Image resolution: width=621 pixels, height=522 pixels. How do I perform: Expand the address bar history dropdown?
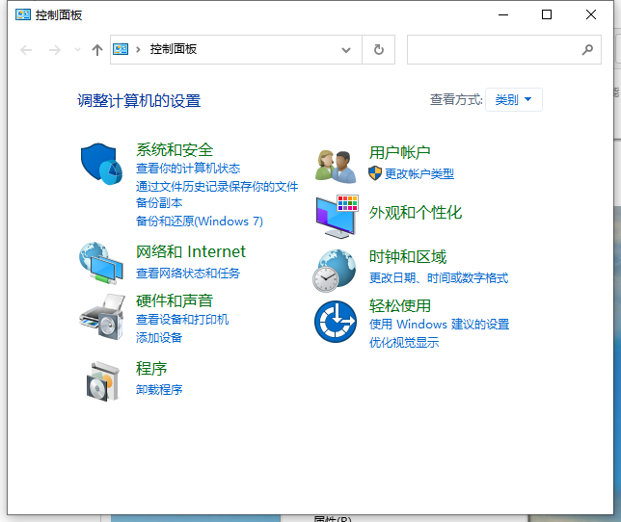(x=346, y=50)
